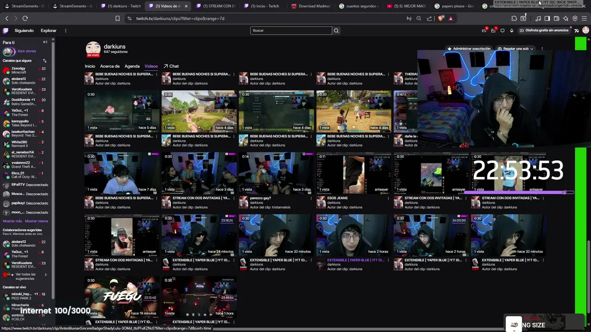Viewport: 591px width, 332px height.
Task: Open the music note media control icon
Action: [x=538, y=18]
